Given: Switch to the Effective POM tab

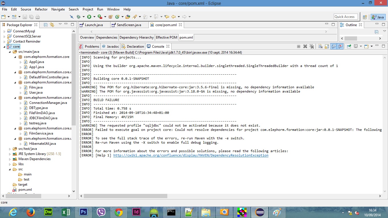Looking at the screenshot, I should (166, 37).
